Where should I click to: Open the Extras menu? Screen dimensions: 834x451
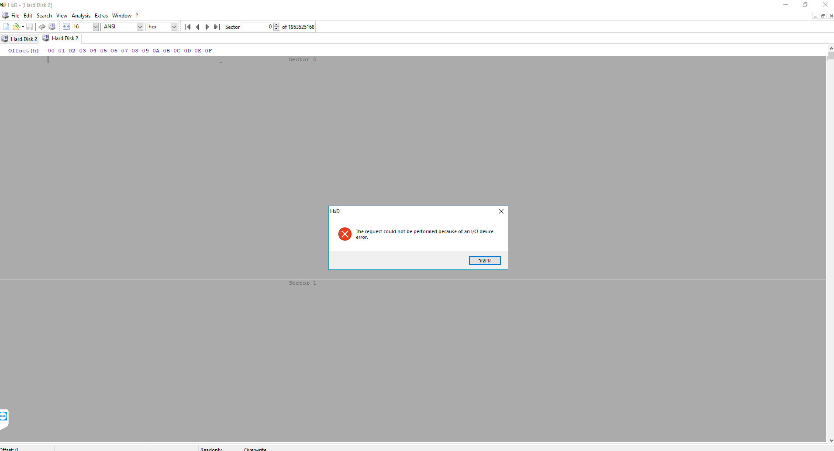pos(101,16)
